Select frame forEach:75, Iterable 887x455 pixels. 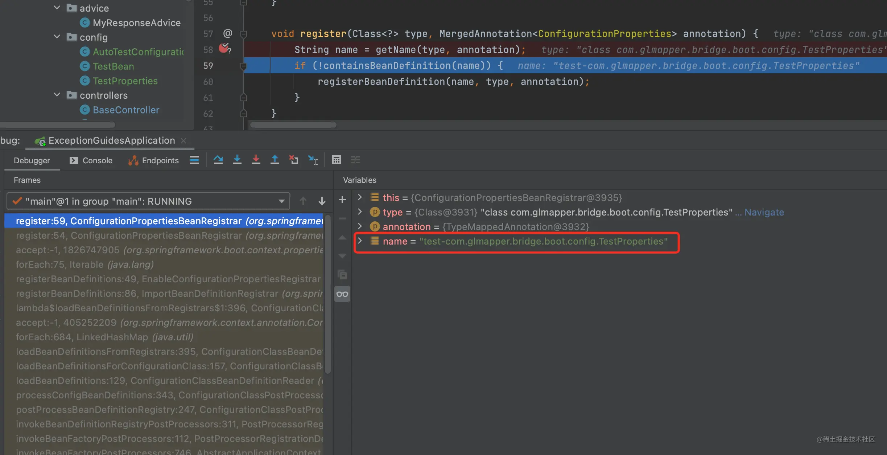[164, 265]
